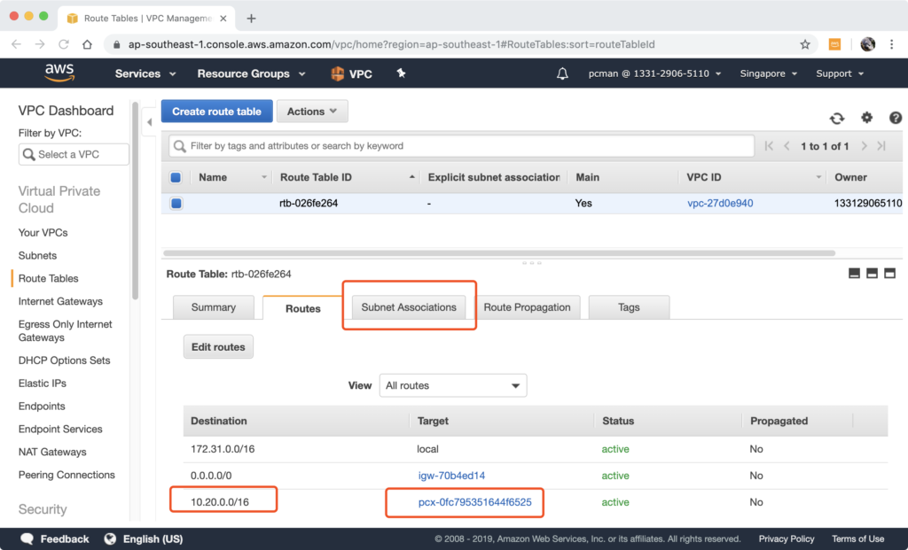Open the VPC ID column dropdown arrow
The image size is (908, 550).
pyautogui.click(x=818, y=177)
